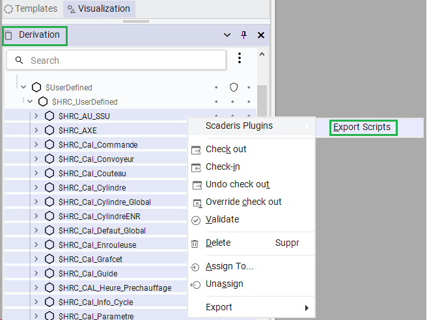This screenshot has width=427, height=320.
Task: Click the Delete trash icon in menu
Action: (x=195, y=243)
